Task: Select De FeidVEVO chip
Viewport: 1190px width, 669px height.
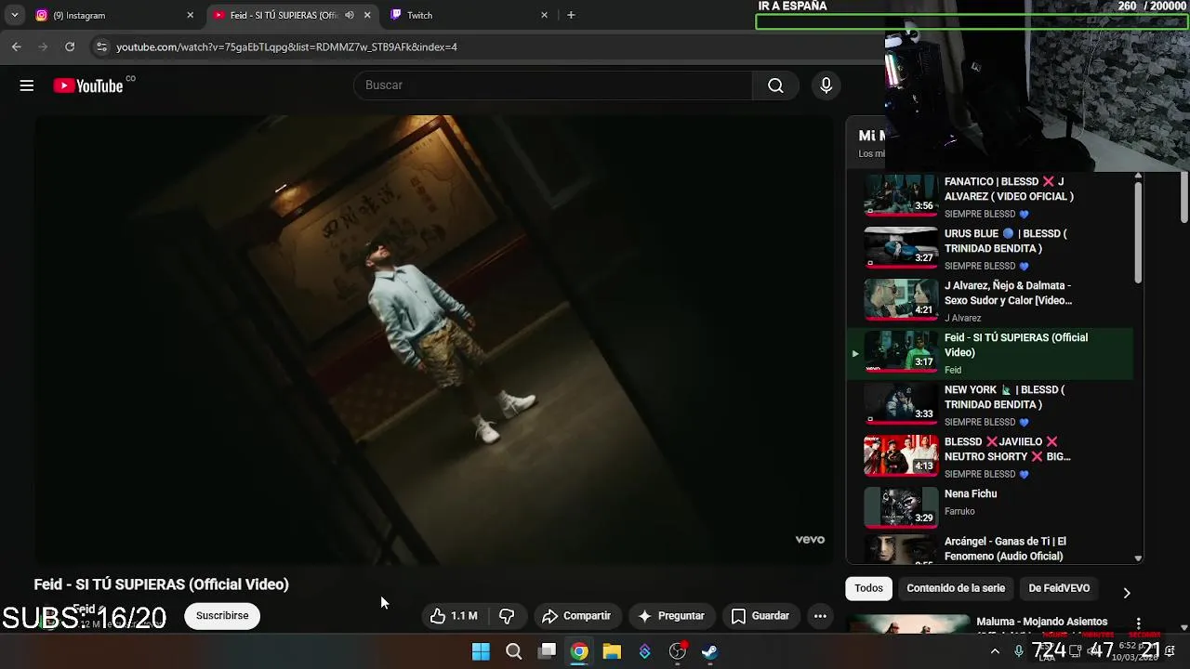Action: (1059, 588)
